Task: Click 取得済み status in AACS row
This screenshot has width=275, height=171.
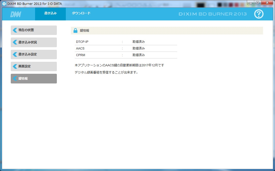Action: point(139,48)
